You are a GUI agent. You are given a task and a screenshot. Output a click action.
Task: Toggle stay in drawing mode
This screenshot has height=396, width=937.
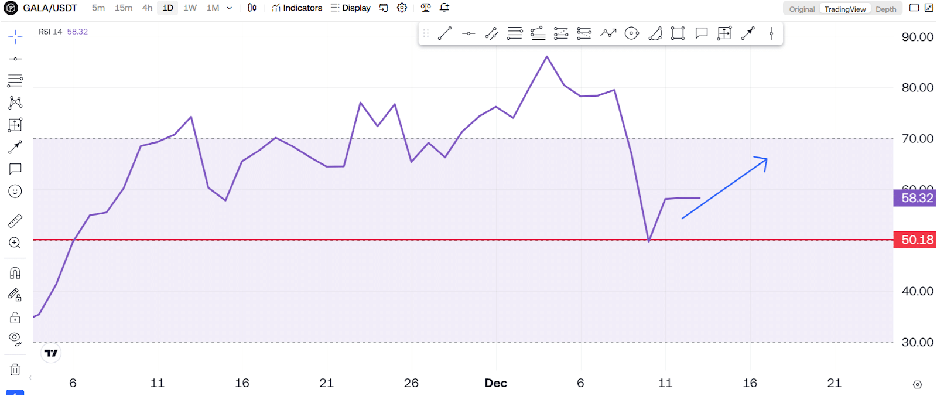coord(15,295)
